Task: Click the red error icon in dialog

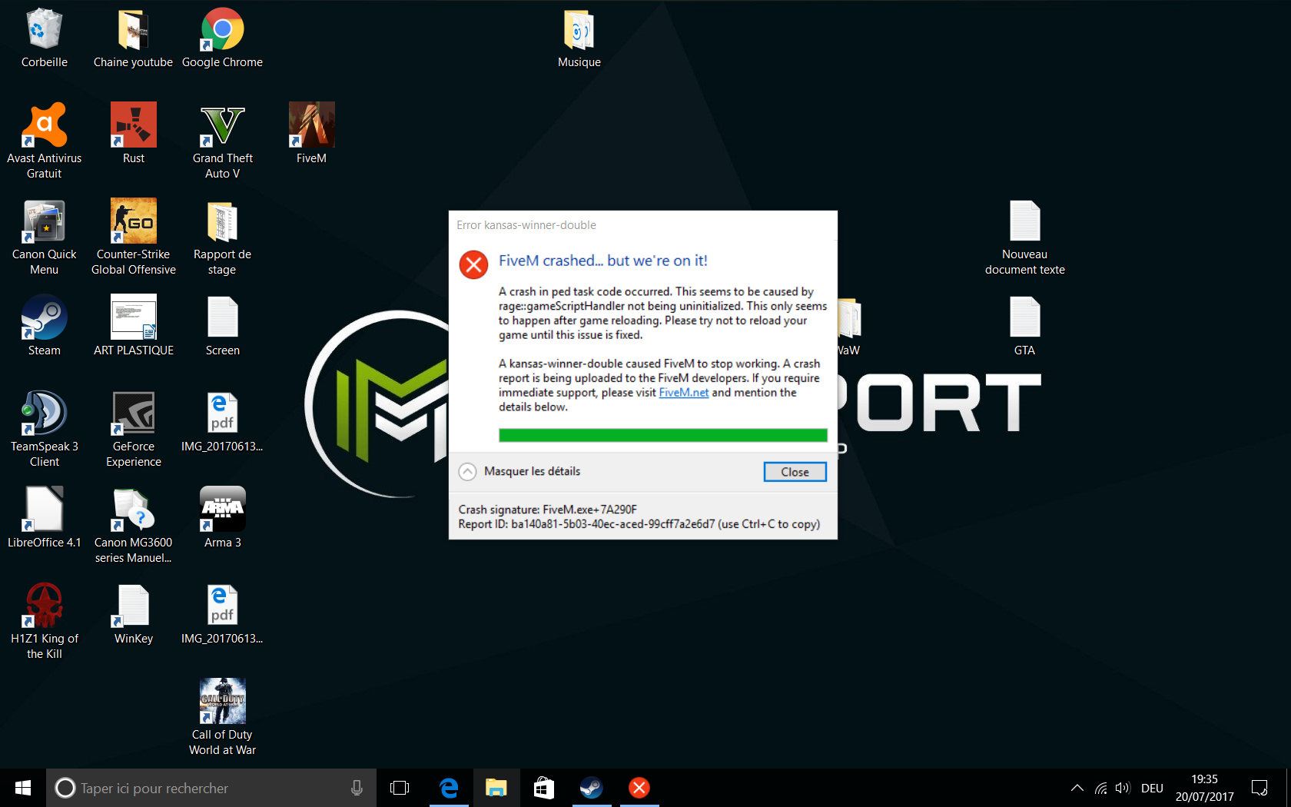Action: coord(473,265)
